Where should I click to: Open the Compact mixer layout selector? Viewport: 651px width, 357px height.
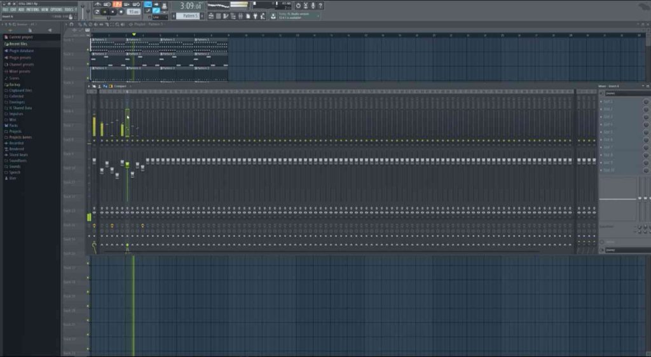coord(120,86)
